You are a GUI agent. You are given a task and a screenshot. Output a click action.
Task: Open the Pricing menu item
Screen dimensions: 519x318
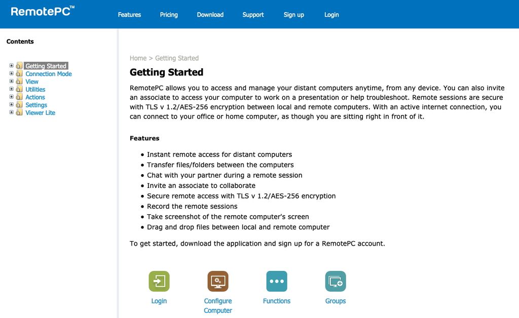pyautogui.click(x=169, y=15)
